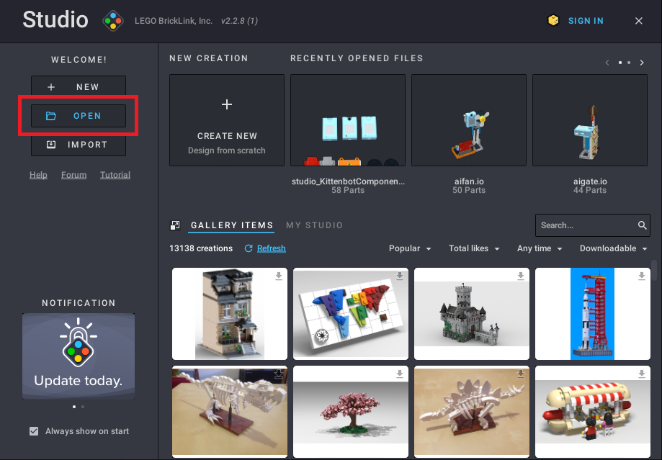Viewport: 662px width, 460px height.
Task: Click the gallery refresh arrow icon
Action: 249,248
